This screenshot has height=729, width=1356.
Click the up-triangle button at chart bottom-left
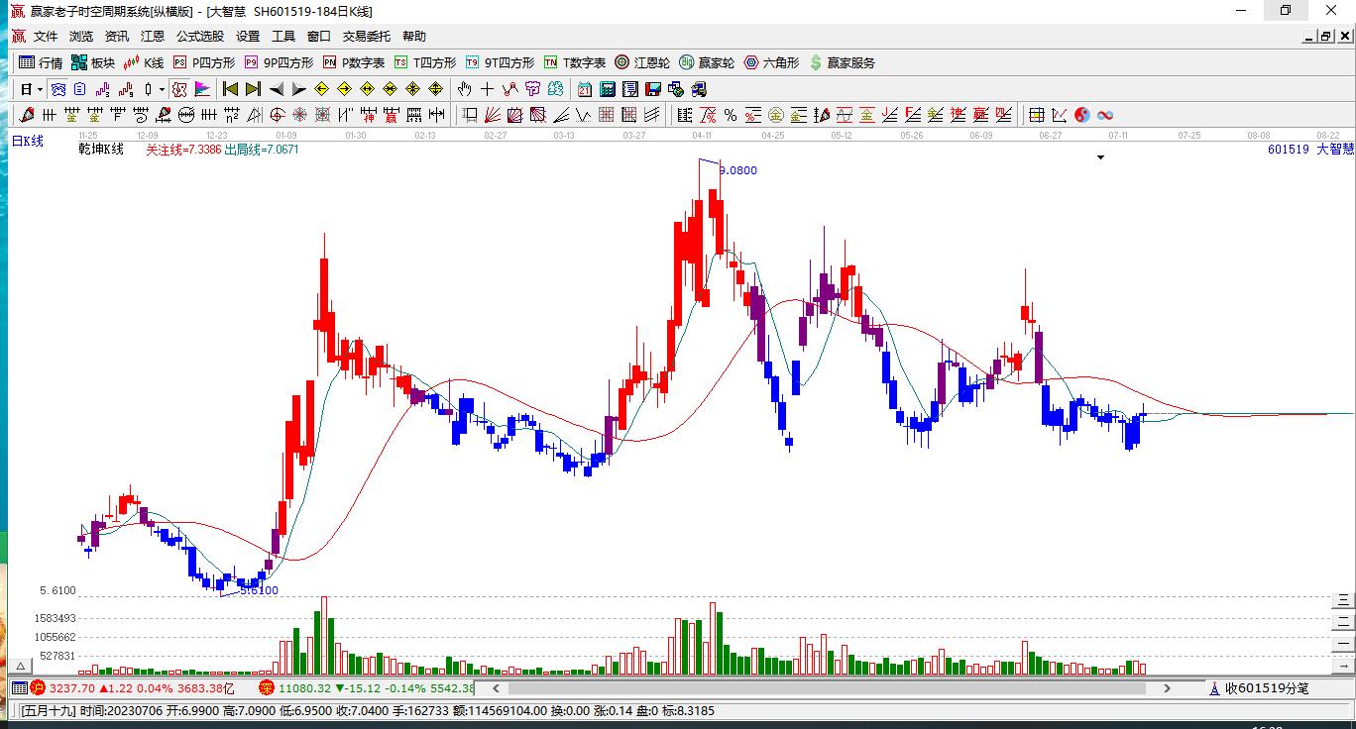[x=19, y=667]
